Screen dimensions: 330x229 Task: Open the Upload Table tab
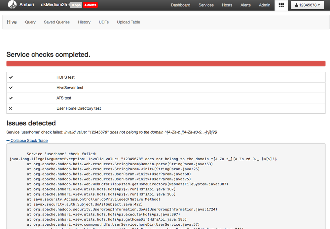point(128,22)
